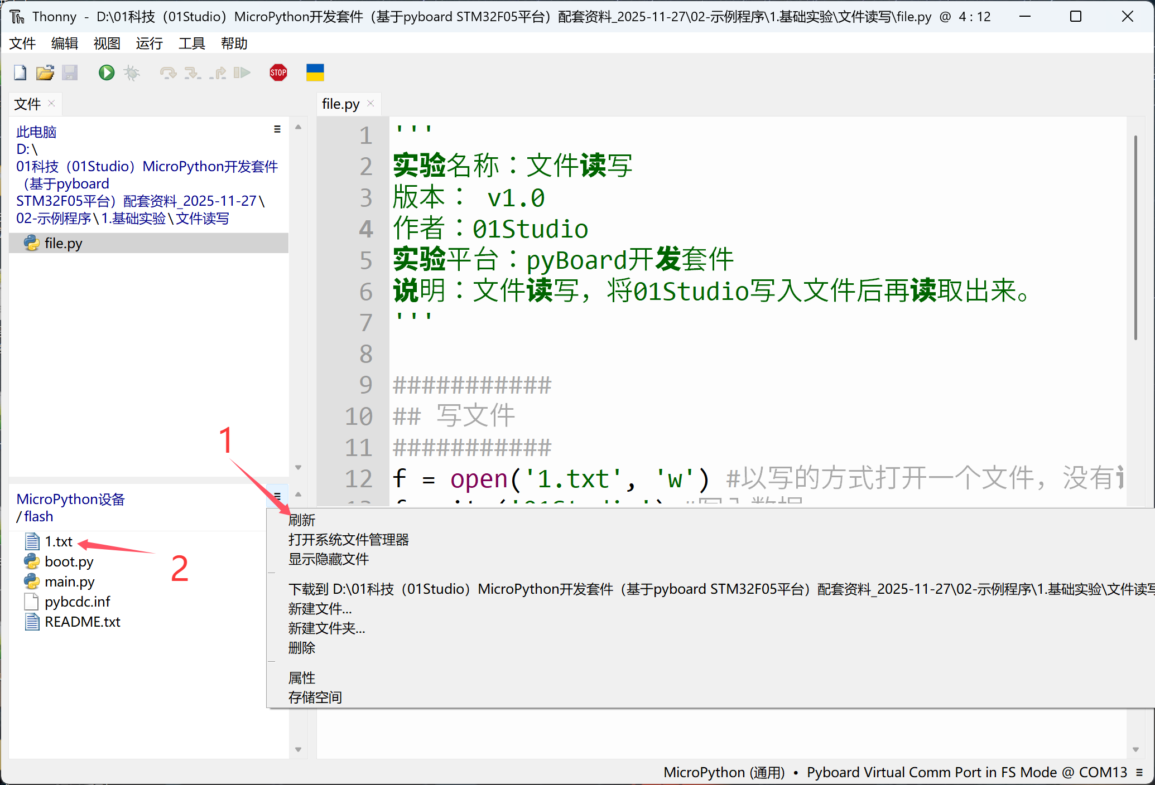Open the 此电脑 panel hamburger menu
The width and height of the screenshot is (1155, 785).
pos(277,129)
